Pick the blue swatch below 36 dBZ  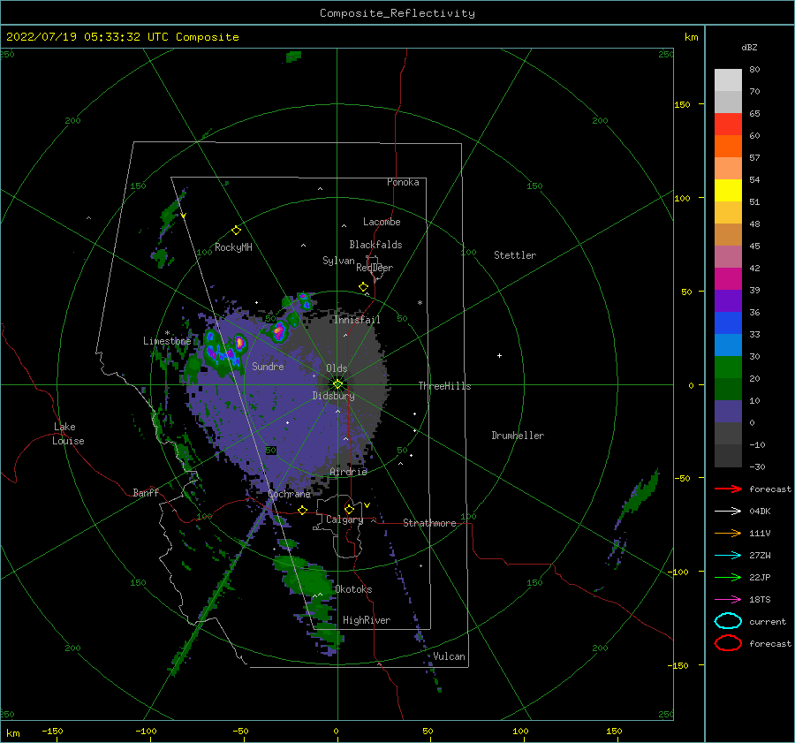point(728,322)
